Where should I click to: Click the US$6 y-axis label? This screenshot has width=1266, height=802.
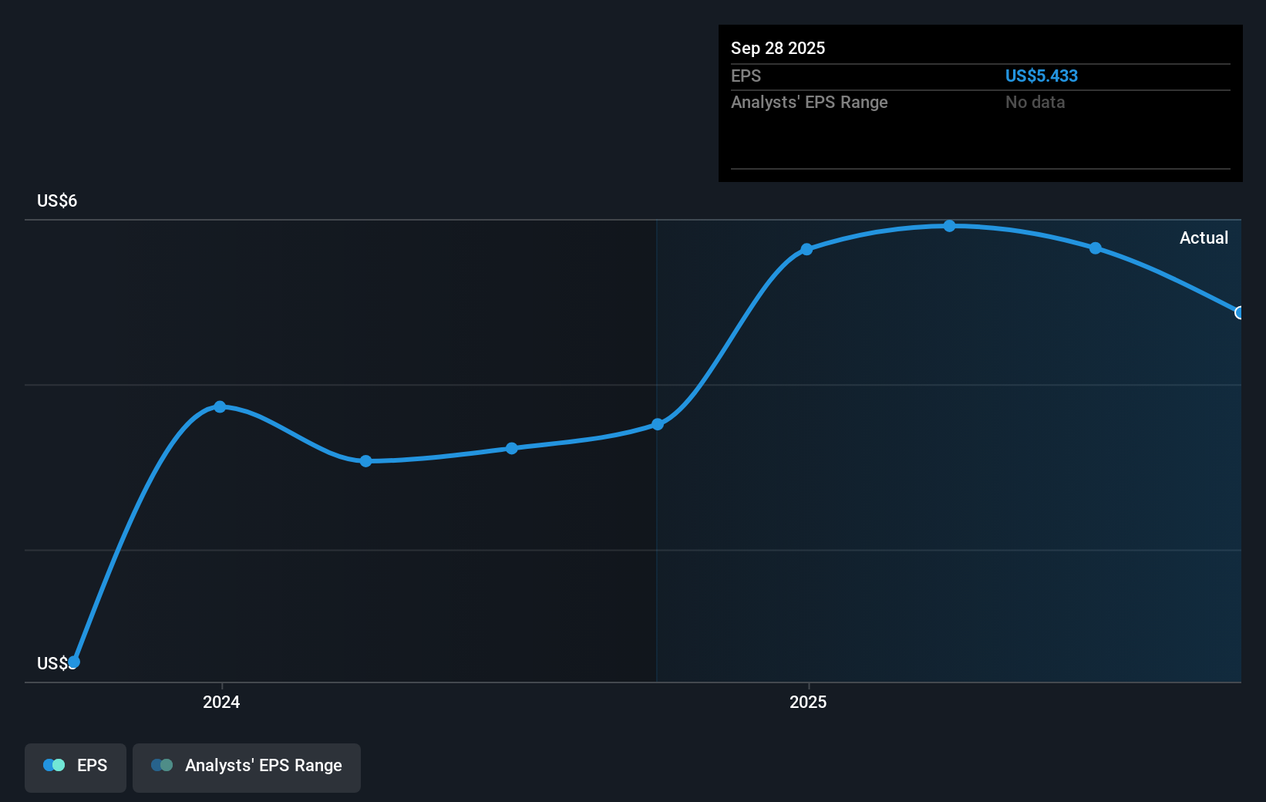coord(57,200)
